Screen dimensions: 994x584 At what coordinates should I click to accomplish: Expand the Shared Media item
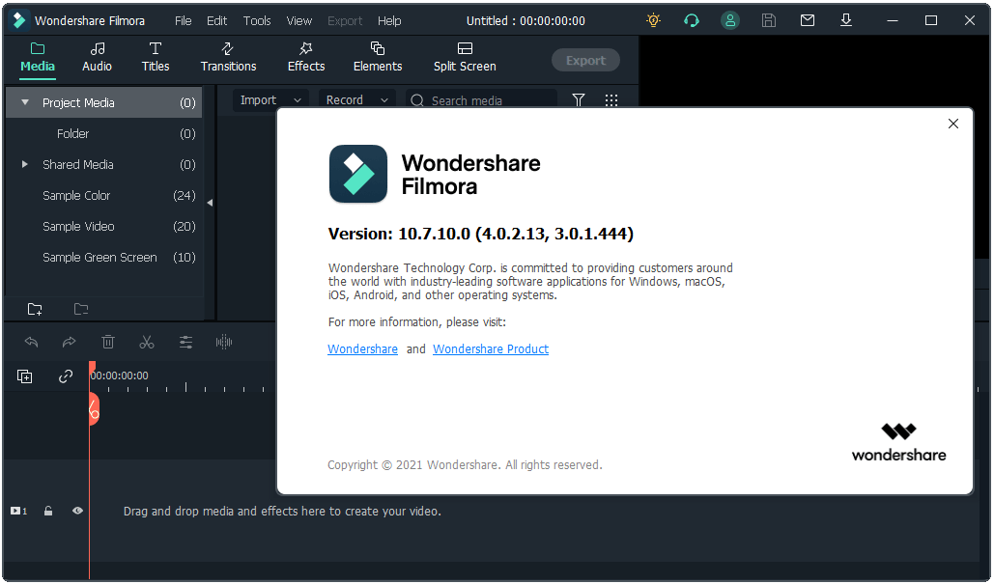tap(25, 164)
